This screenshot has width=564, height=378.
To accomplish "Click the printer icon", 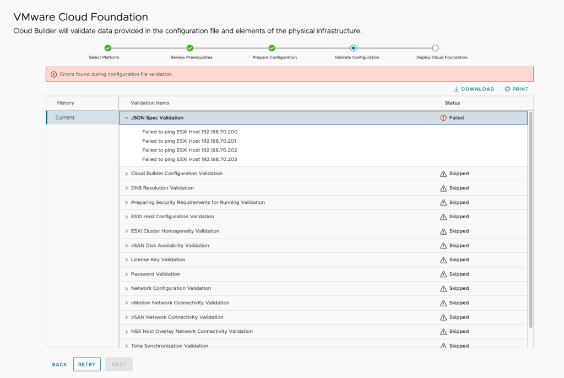I will [507, 89].
